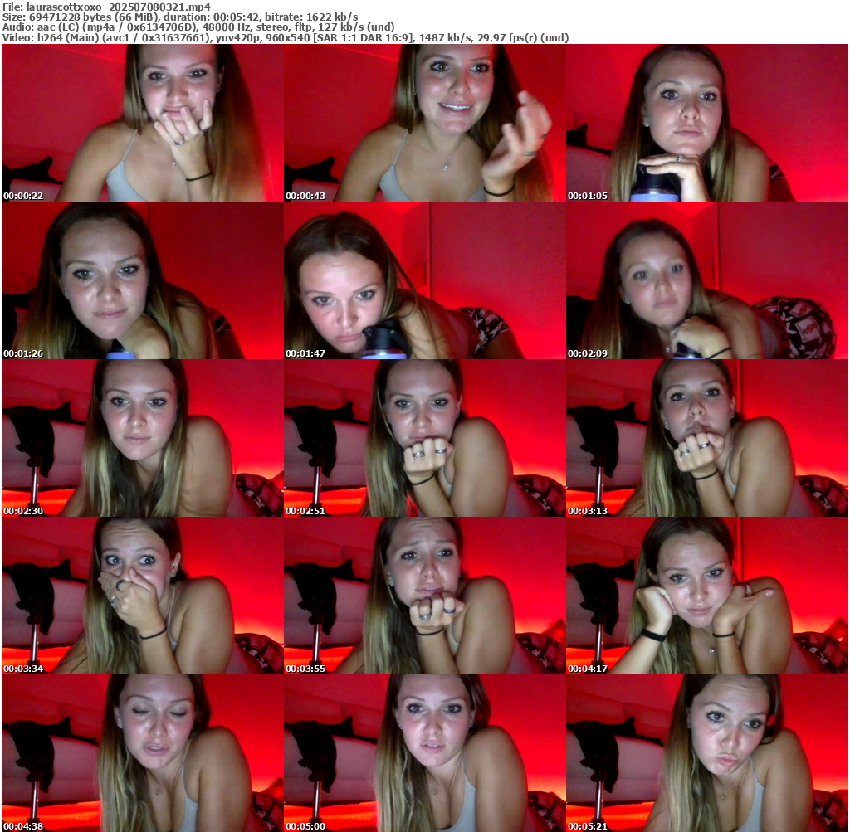This screenshot has height=832, width=850.
Task: Click the thumbnail timestamped 00:05:21
Action: [707, 753]
